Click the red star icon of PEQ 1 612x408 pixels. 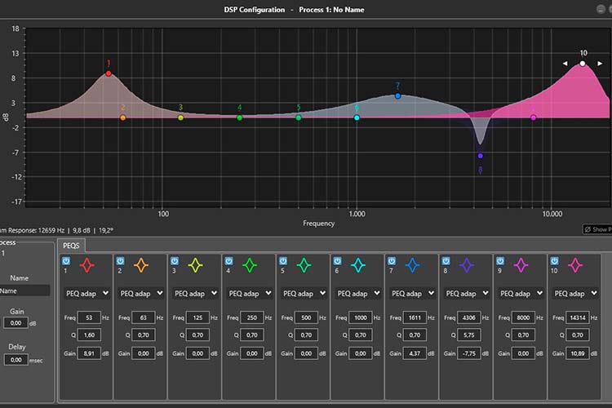(x=87, y=265)
